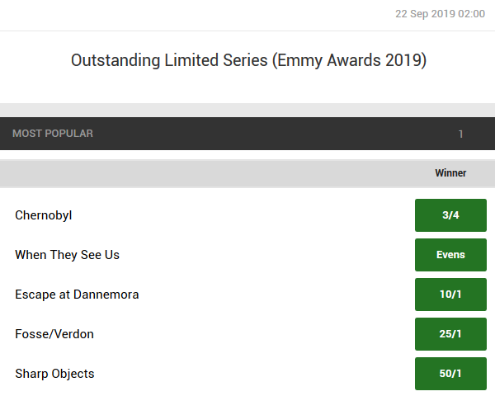Choose Fosse/Verdon at 25/1

point(450,334)
